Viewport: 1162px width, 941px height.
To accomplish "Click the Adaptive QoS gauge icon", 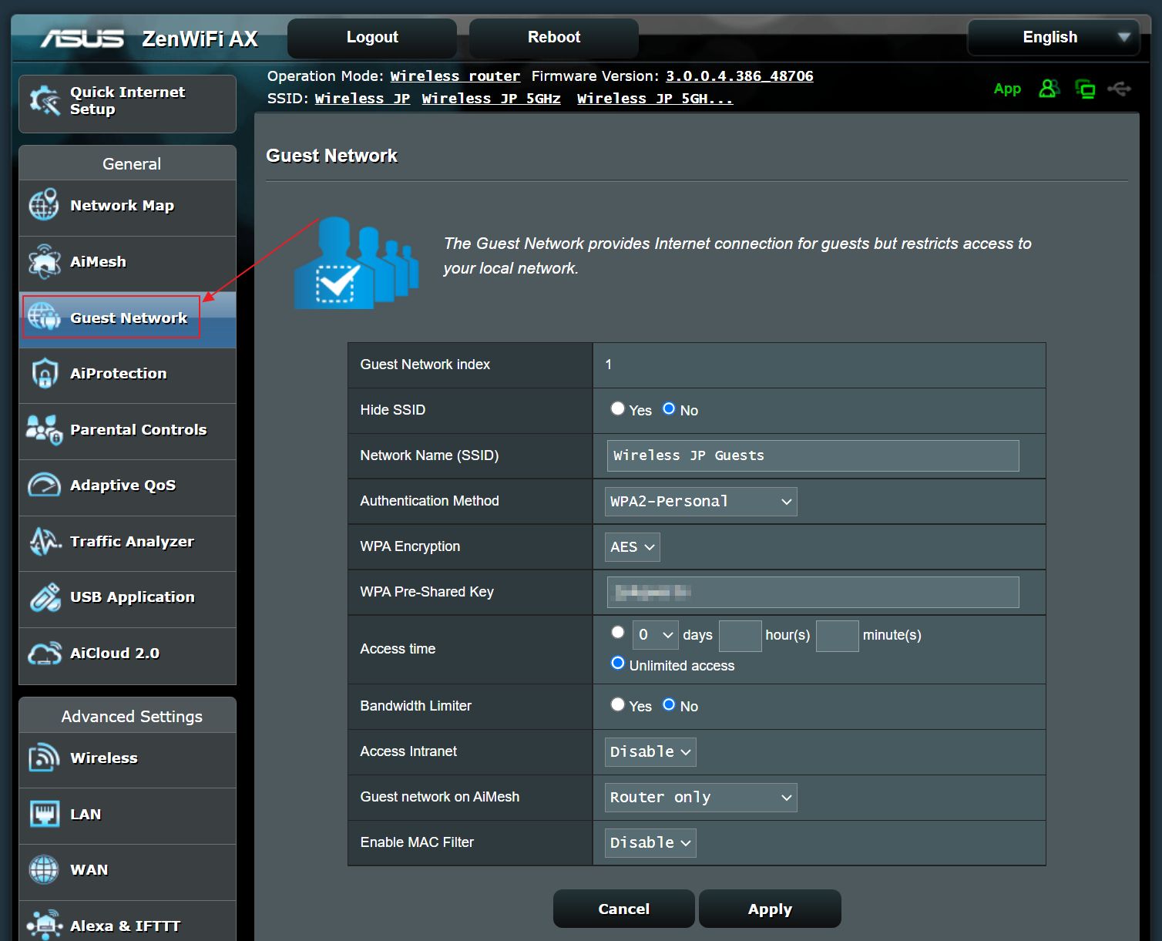I will pos(44,485).
